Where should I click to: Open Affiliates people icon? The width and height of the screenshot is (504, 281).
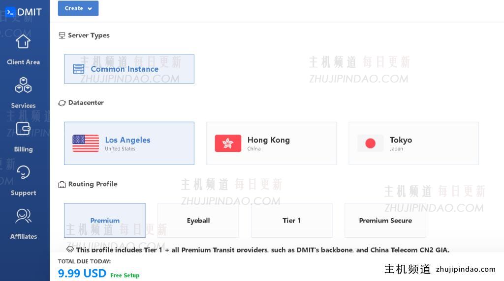[23, 216]
